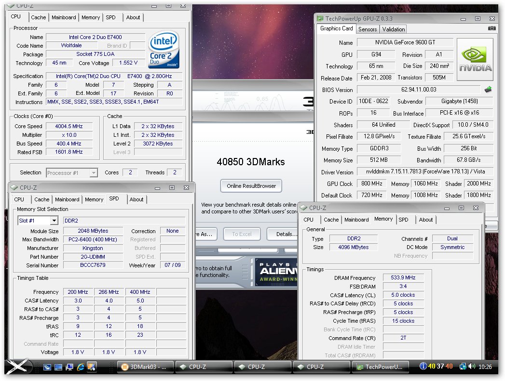Click the DRAM Frequency value 533.9 MHz

click(403, 277)
